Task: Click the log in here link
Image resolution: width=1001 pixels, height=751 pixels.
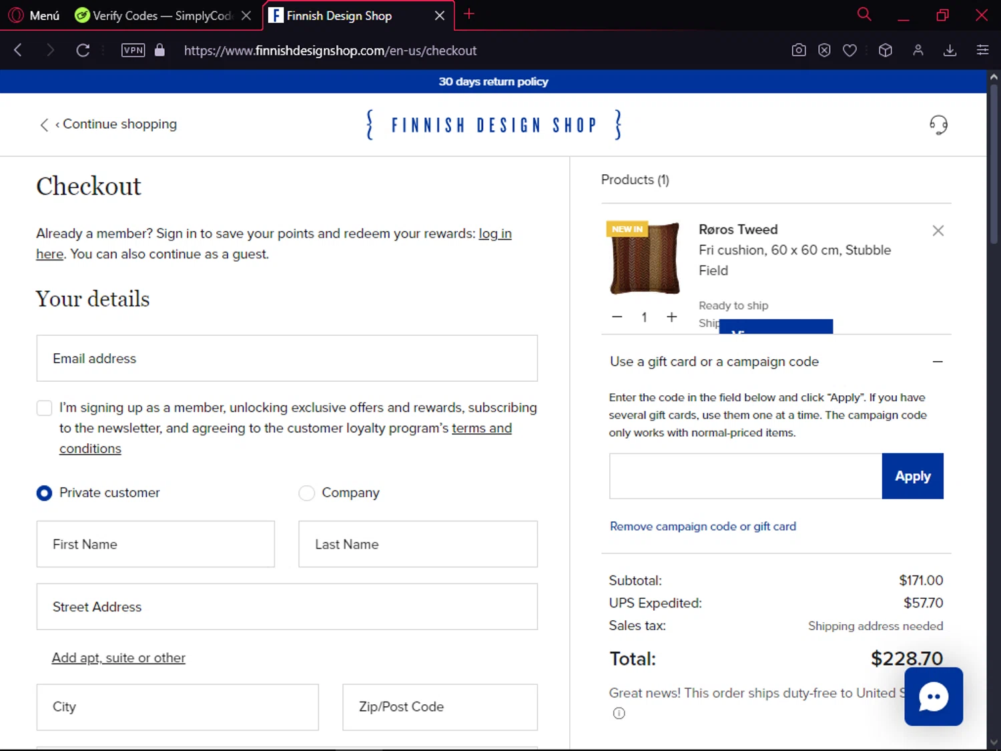Action: pos(495,234)
